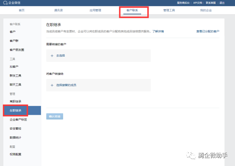
Task: Go to 数据统计 in the sidebar
Action: (x=15, y=137)
